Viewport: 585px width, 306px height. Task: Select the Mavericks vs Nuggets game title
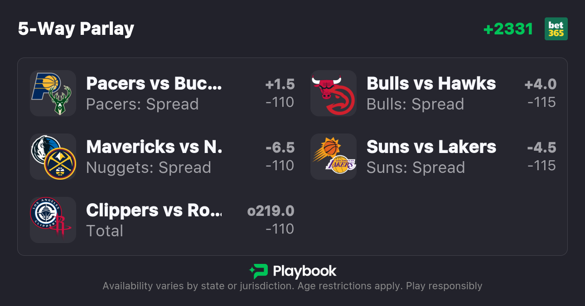[x=154, y=147]
